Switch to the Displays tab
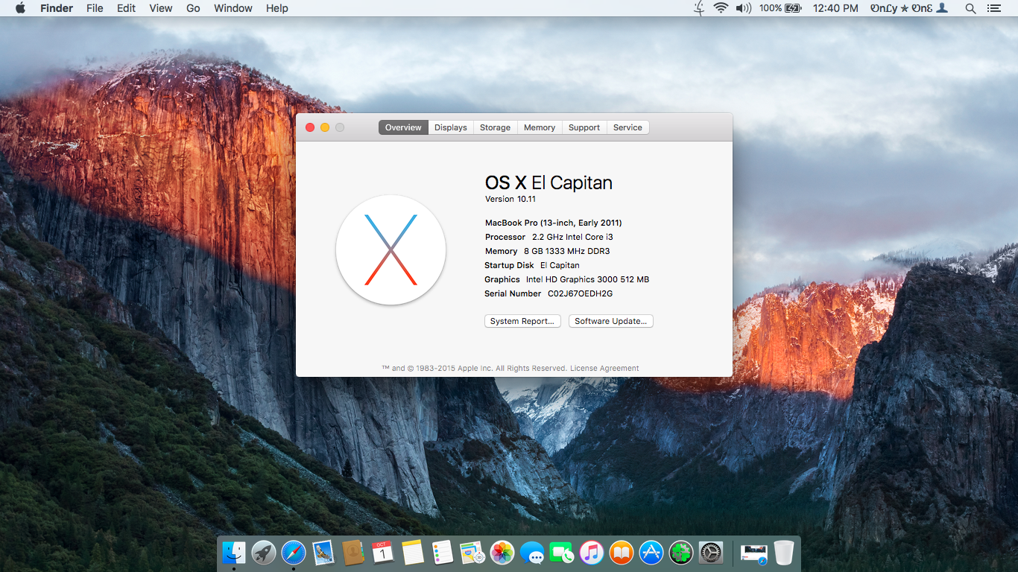The width and height of the screenshot is (1018, 572). [x=451, y=127]
